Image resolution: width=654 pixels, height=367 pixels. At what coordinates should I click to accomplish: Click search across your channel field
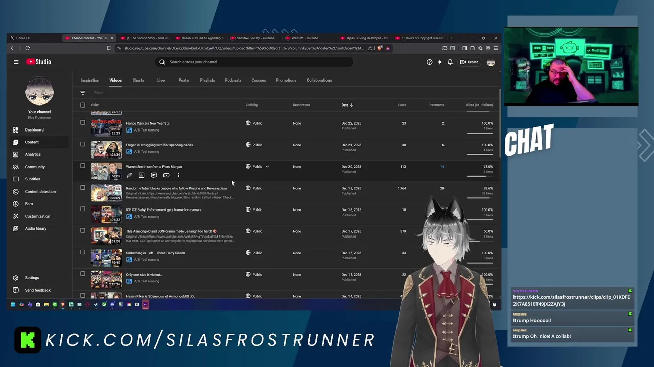(x=254, y=62)
